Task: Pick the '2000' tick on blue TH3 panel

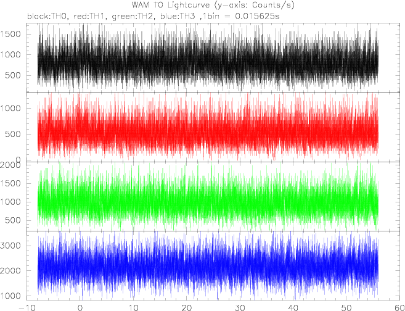Action: click(10, 271)
